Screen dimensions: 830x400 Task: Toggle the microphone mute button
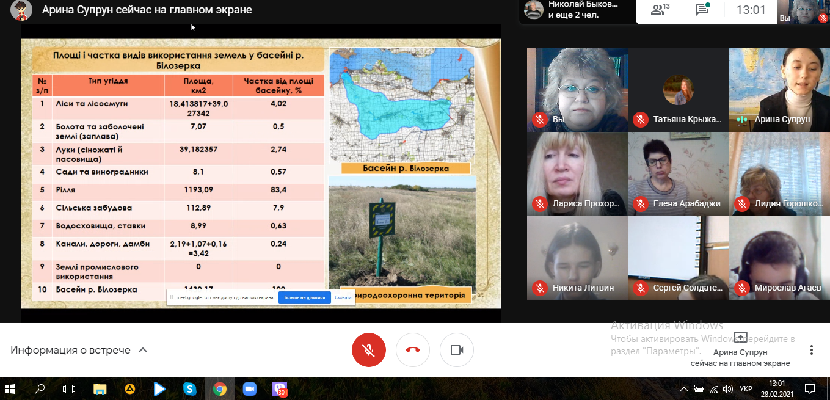click(x=368, y=350)
